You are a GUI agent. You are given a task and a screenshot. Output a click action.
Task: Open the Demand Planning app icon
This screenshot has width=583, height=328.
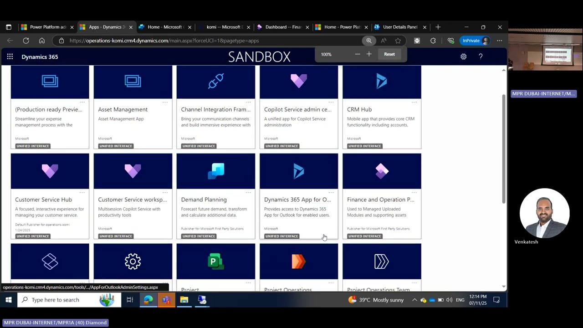[216, 171]
